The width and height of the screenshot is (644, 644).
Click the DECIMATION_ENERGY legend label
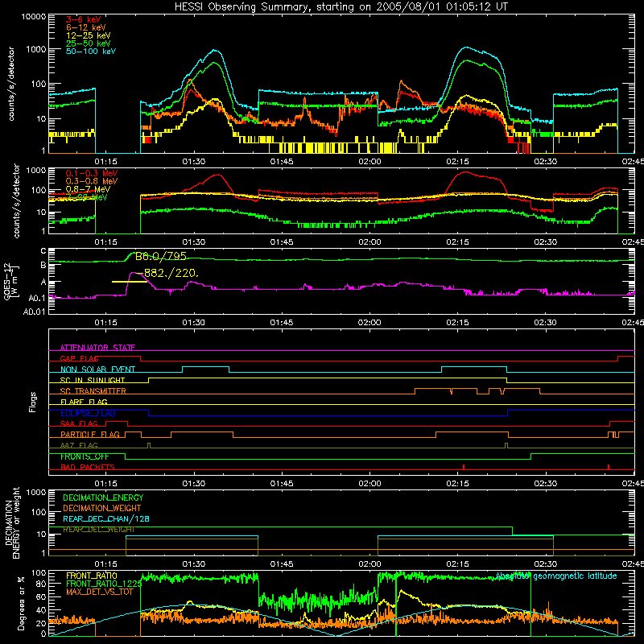pyautogui.click(x=103, y=497)
